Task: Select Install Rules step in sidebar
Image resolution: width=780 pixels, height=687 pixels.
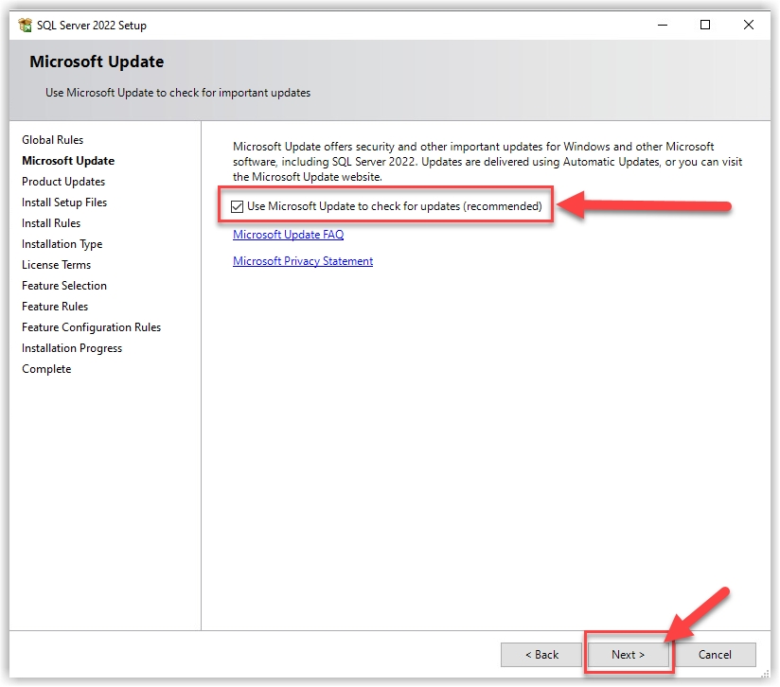Action: (x=51, y=223)
